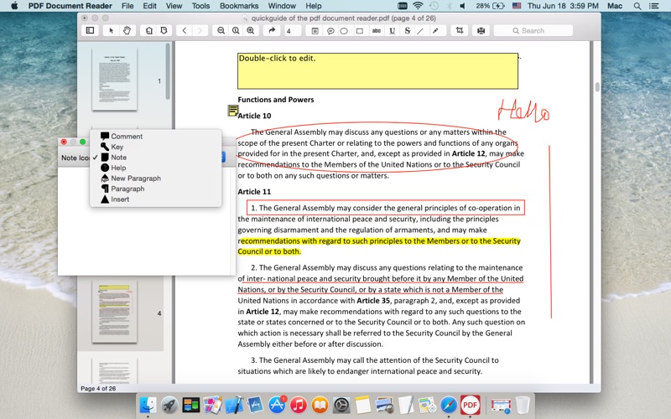Choose Key from the note icon menu
Image resolution: width=671 pixels, height=419 pixels.
(x=156, y=147)
